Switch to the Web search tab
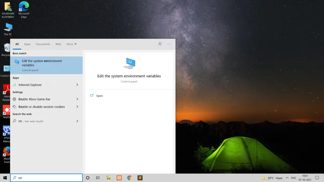 pyautogui.click(x=58, y=44)
